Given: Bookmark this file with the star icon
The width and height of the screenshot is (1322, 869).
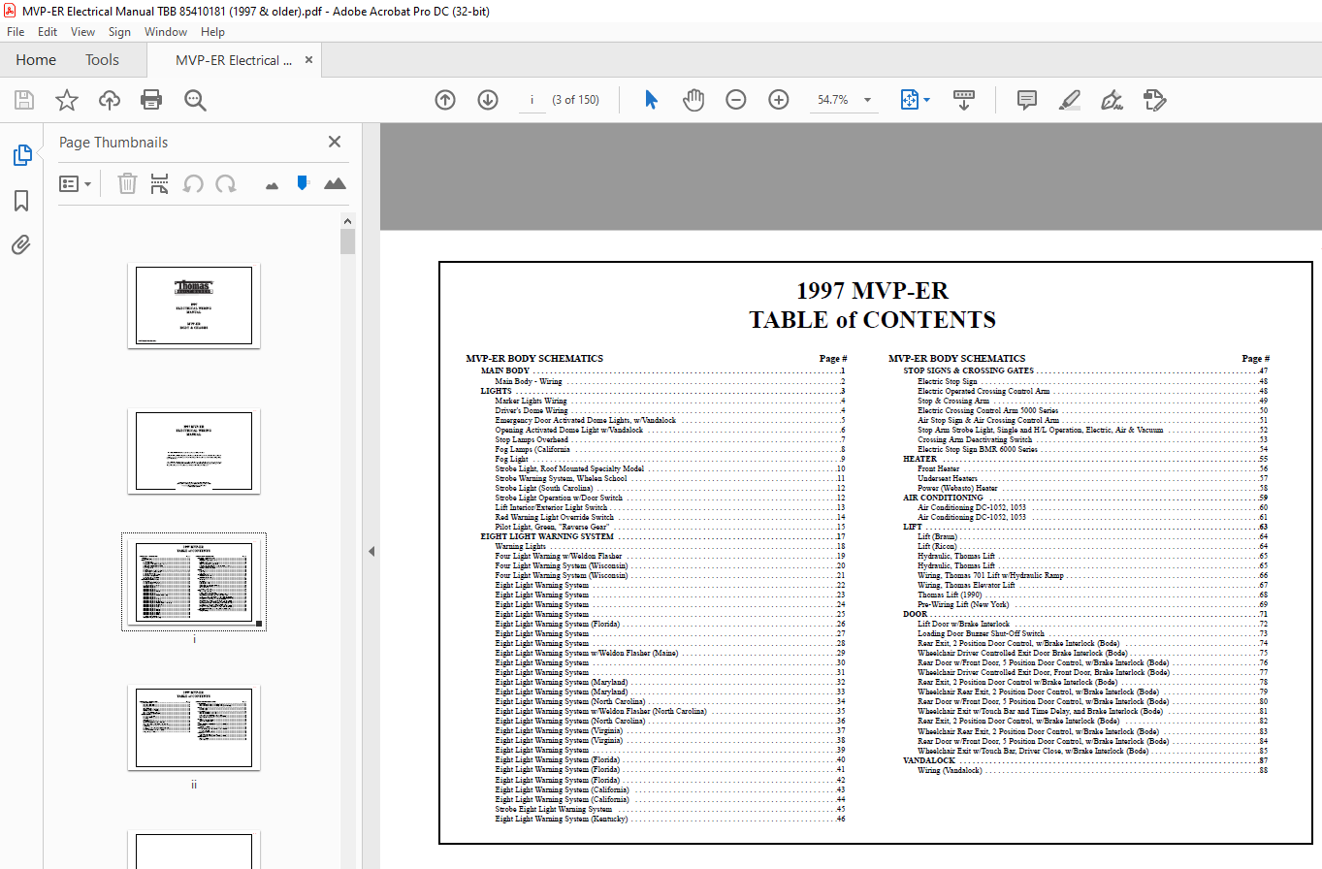Looking at the screenshot, I should click(x=67, y=100).
